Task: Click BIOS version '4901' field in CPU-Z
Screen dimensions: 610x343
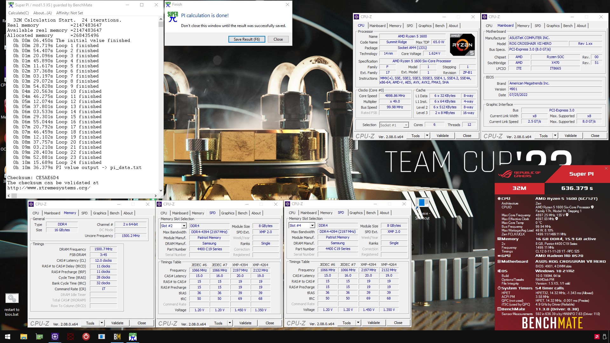Action: (x=555, y=89)
